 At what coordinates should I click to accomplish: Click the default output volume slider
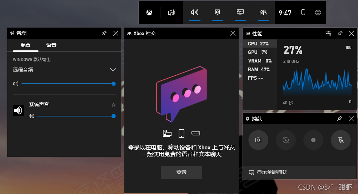coord(69,84)
